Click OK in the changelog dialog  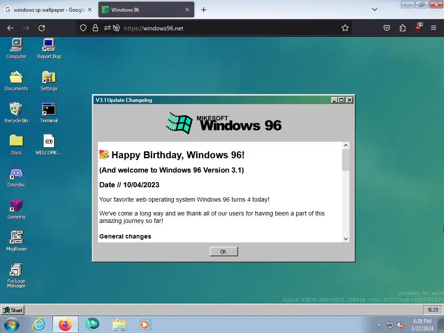224,251
